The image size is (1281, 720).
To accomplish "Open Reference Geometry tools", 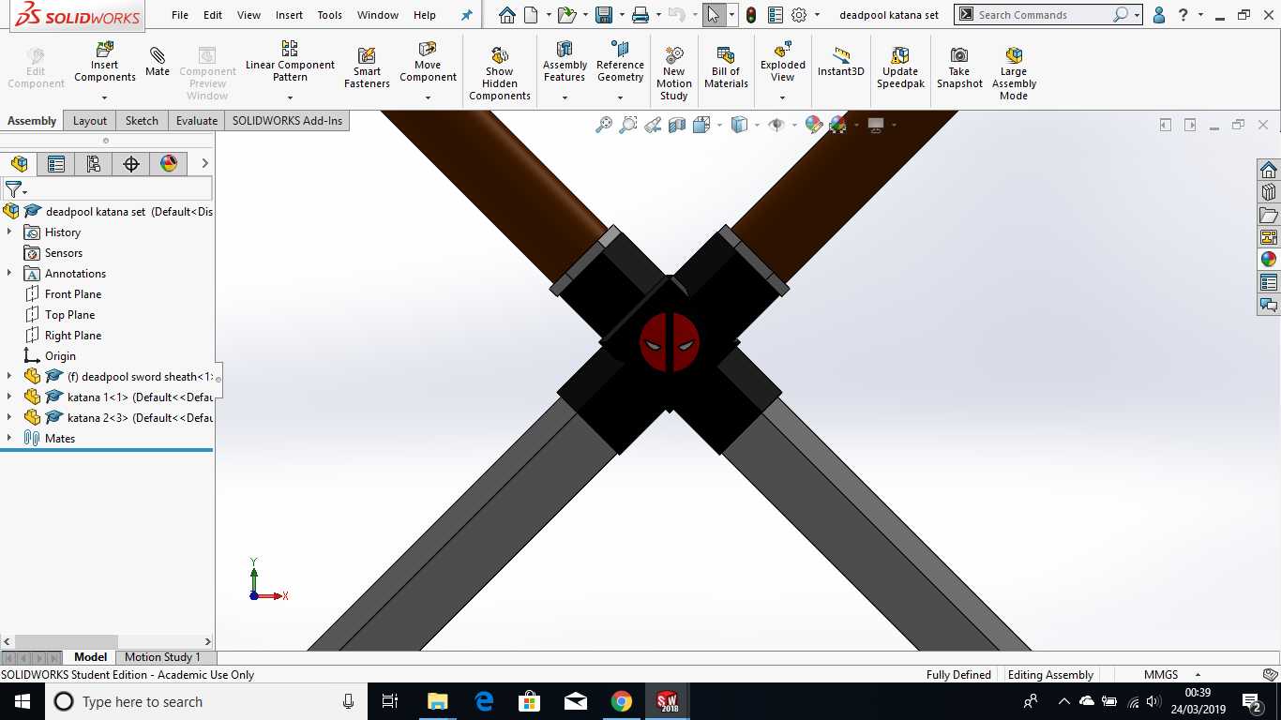I will 620,62.
